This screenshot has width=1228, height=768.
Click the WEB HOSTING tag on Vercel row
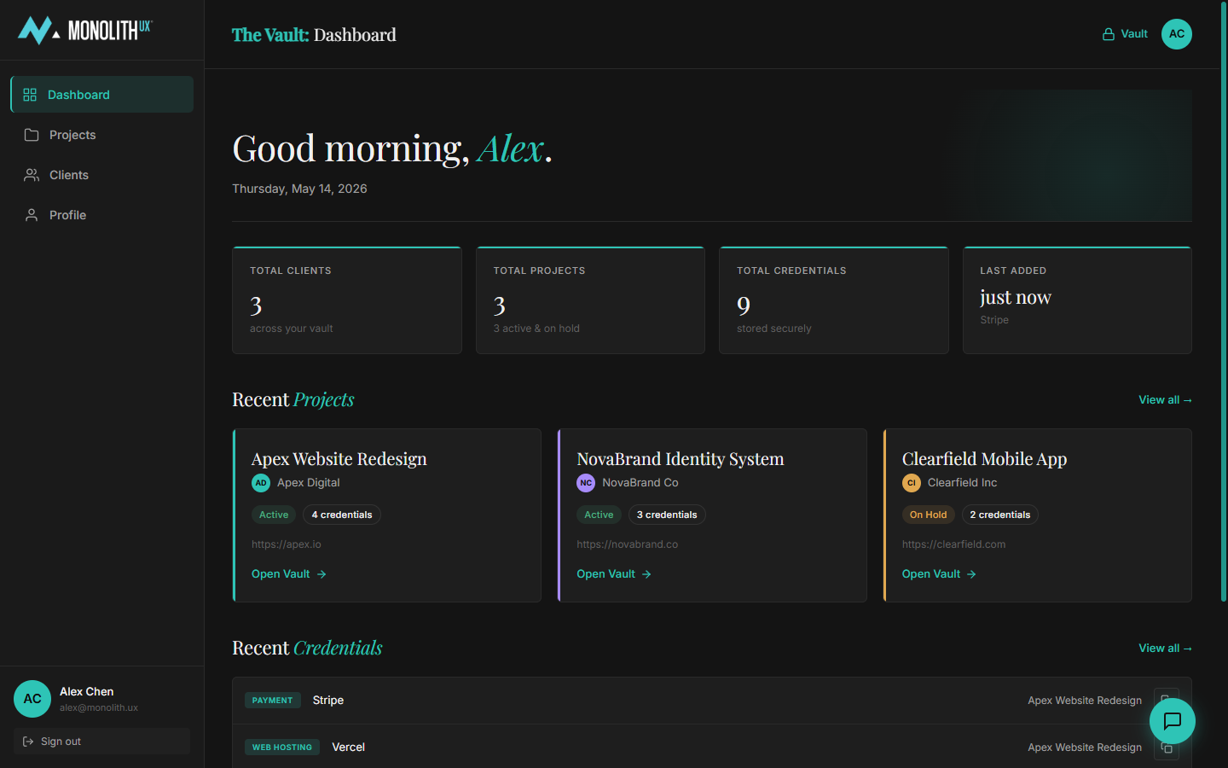coord(282,748)
